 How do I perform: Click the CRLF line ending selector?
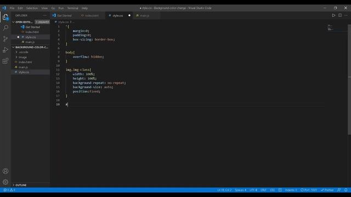263,190
